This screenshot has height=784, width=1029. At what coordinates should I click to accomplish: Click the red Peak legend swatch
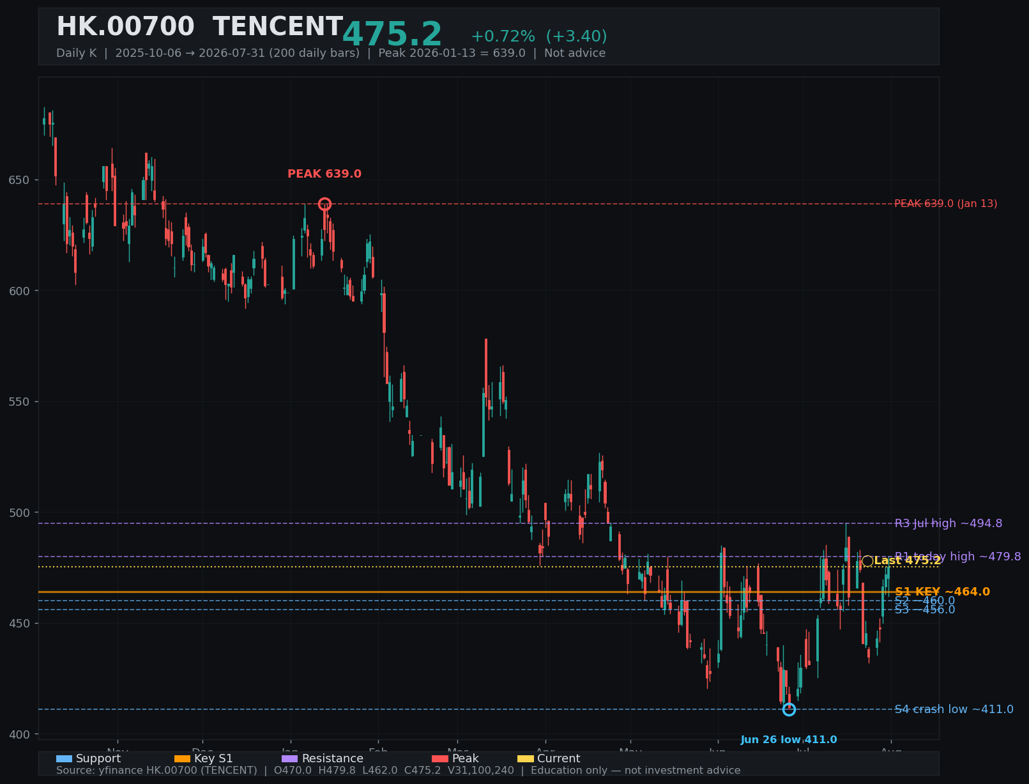(440, 758)
